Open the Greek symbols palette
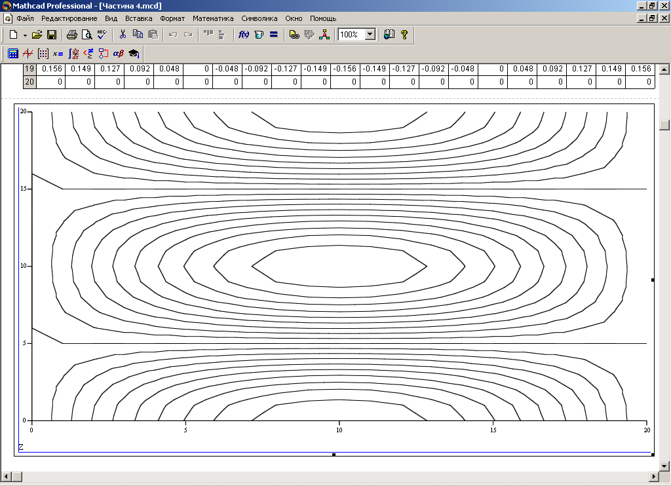Image resolution: width=671 pixels, height=486 pixels. (118, 54)
